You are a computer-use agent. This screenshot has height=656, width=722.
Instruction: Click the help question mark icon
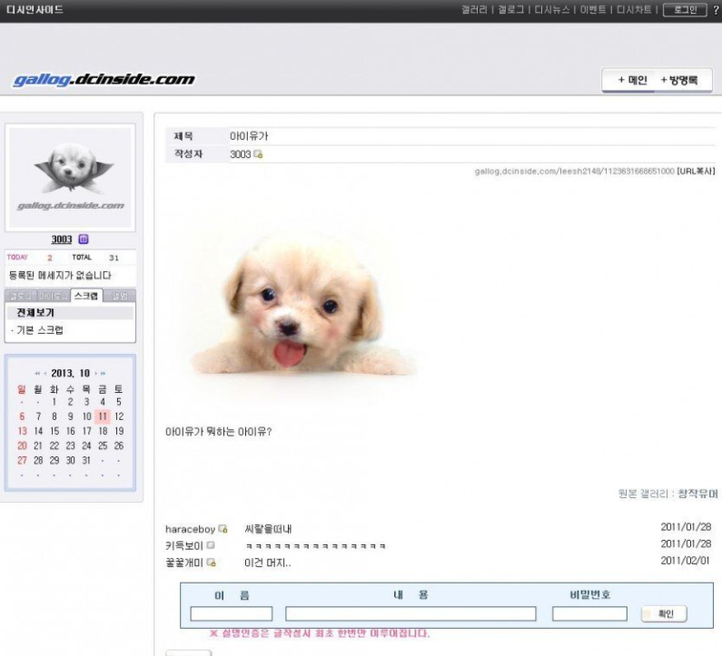pos(716,9)
